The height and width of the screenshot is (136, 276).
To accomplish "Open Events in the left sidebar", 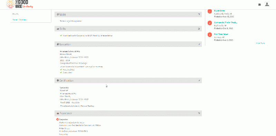I will [x=16, y=14].
